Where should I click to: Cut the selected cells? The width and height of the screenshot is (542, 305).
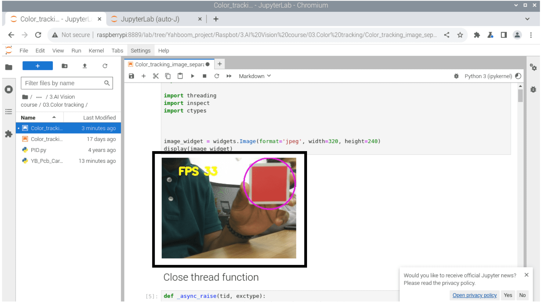point(156,76)
